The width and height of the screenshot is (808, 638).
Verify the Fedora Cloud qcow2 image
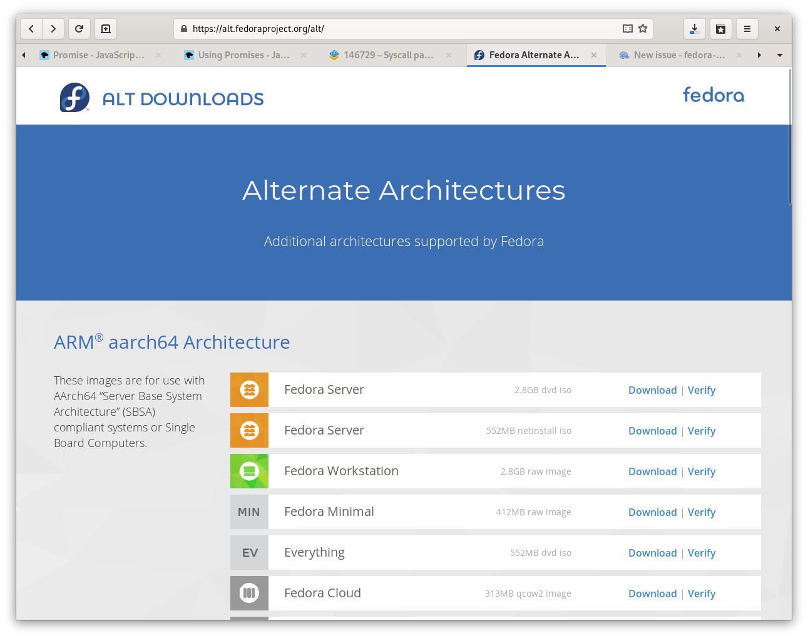pos(702,594)
